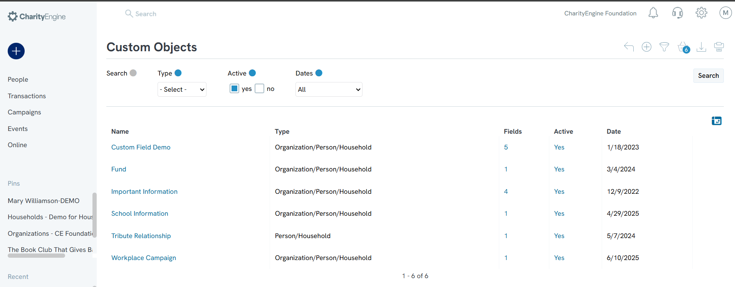Click the print icon

coord(718,47)
